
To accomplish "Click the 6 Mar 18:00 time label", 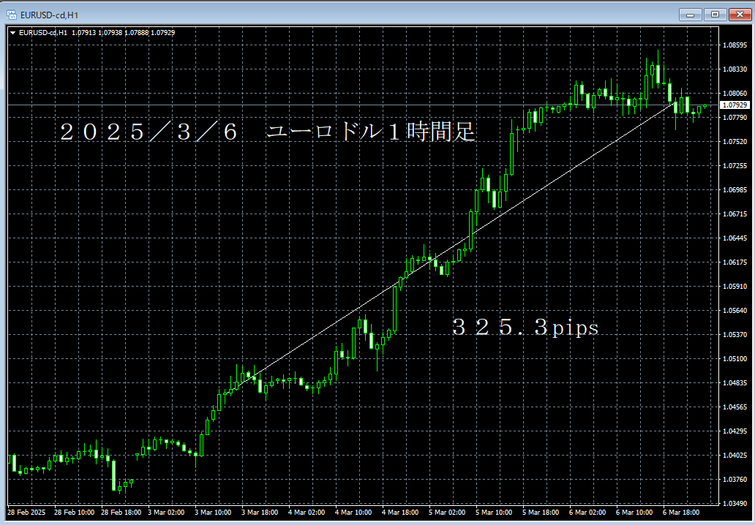I will [681, 513].
